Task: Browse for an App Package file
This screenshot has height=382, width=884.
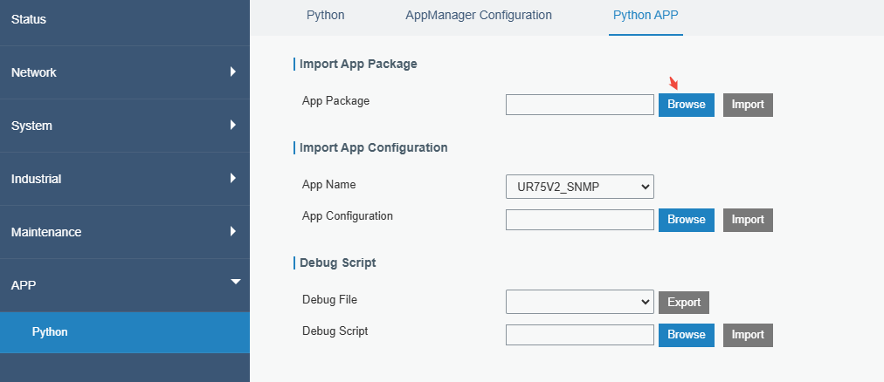Action: coord(686,105)
